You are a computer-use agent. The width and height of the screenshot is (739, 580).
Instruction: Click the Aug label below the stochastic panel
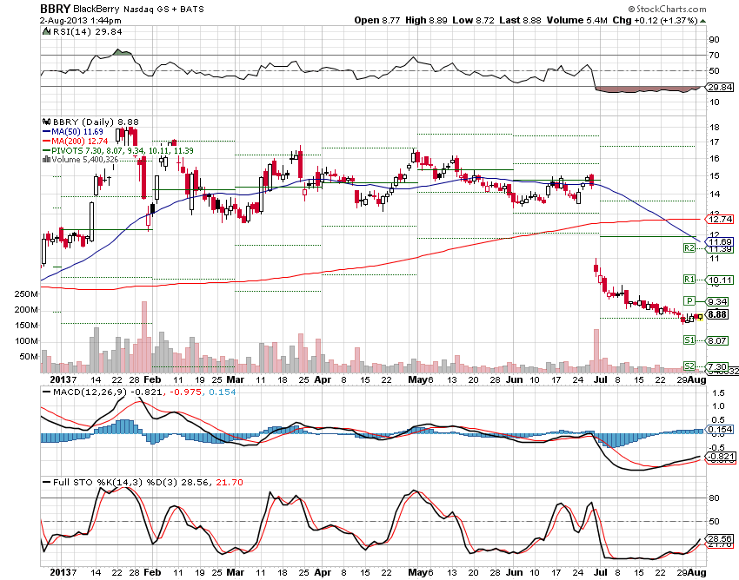[x=697, y=572]
